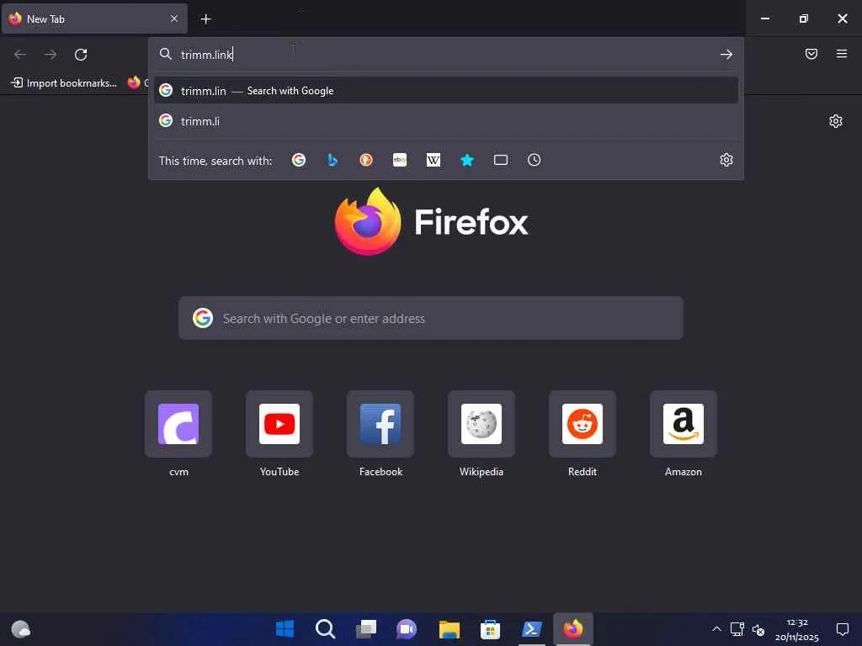Open Windows taskbar search
The image size is (862, 646).
[326, 629]
